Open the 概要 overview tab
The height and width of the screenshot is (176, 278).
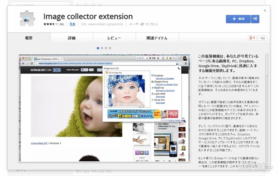point(29,38)
